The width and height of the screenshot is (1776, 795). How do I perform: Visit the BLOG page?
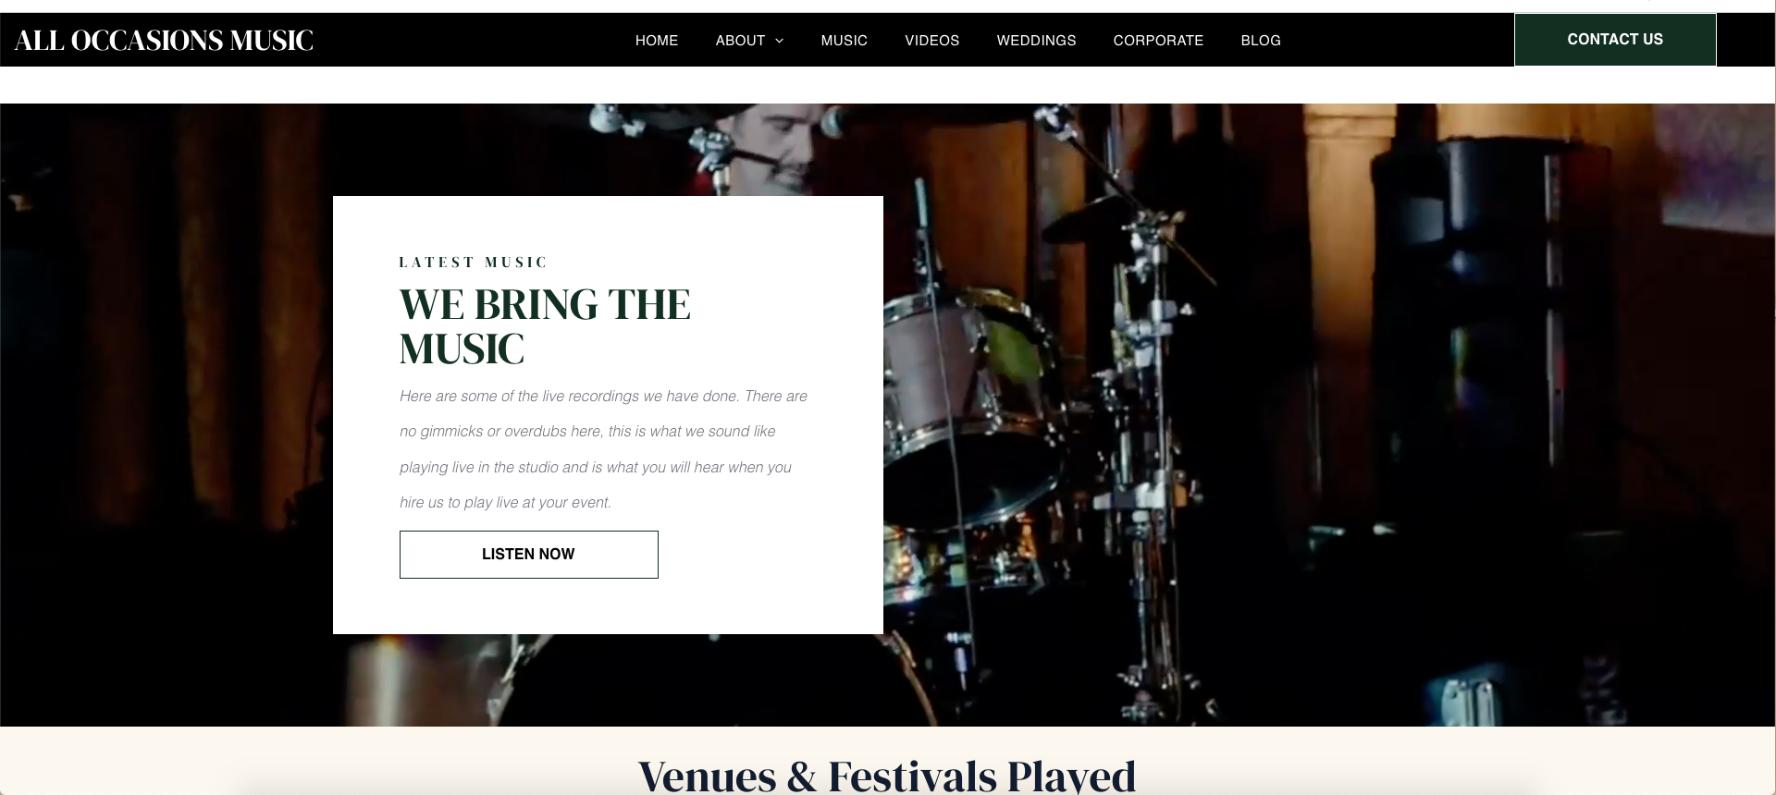point(1261,41)
